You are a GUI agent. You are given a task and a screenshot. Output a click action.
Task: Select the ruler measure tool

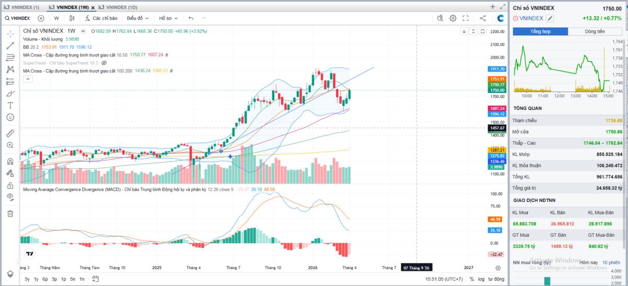click(10, 133)
